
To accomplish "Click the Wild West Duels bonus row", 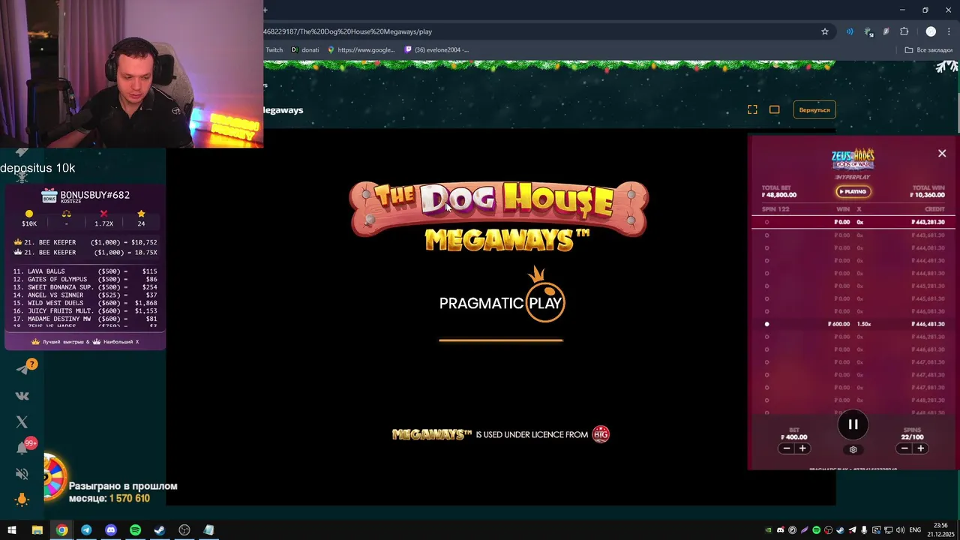I will click(x=85, y=303).
